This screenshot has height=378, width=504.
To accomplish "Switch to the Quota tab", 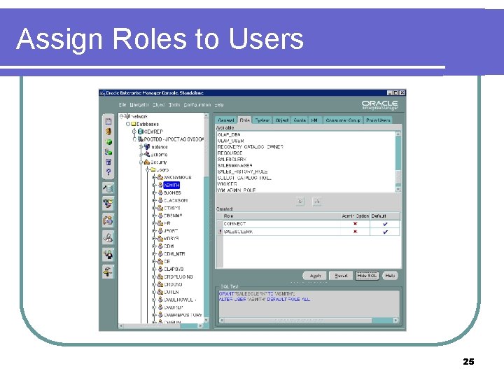I will tap(300, 120).
